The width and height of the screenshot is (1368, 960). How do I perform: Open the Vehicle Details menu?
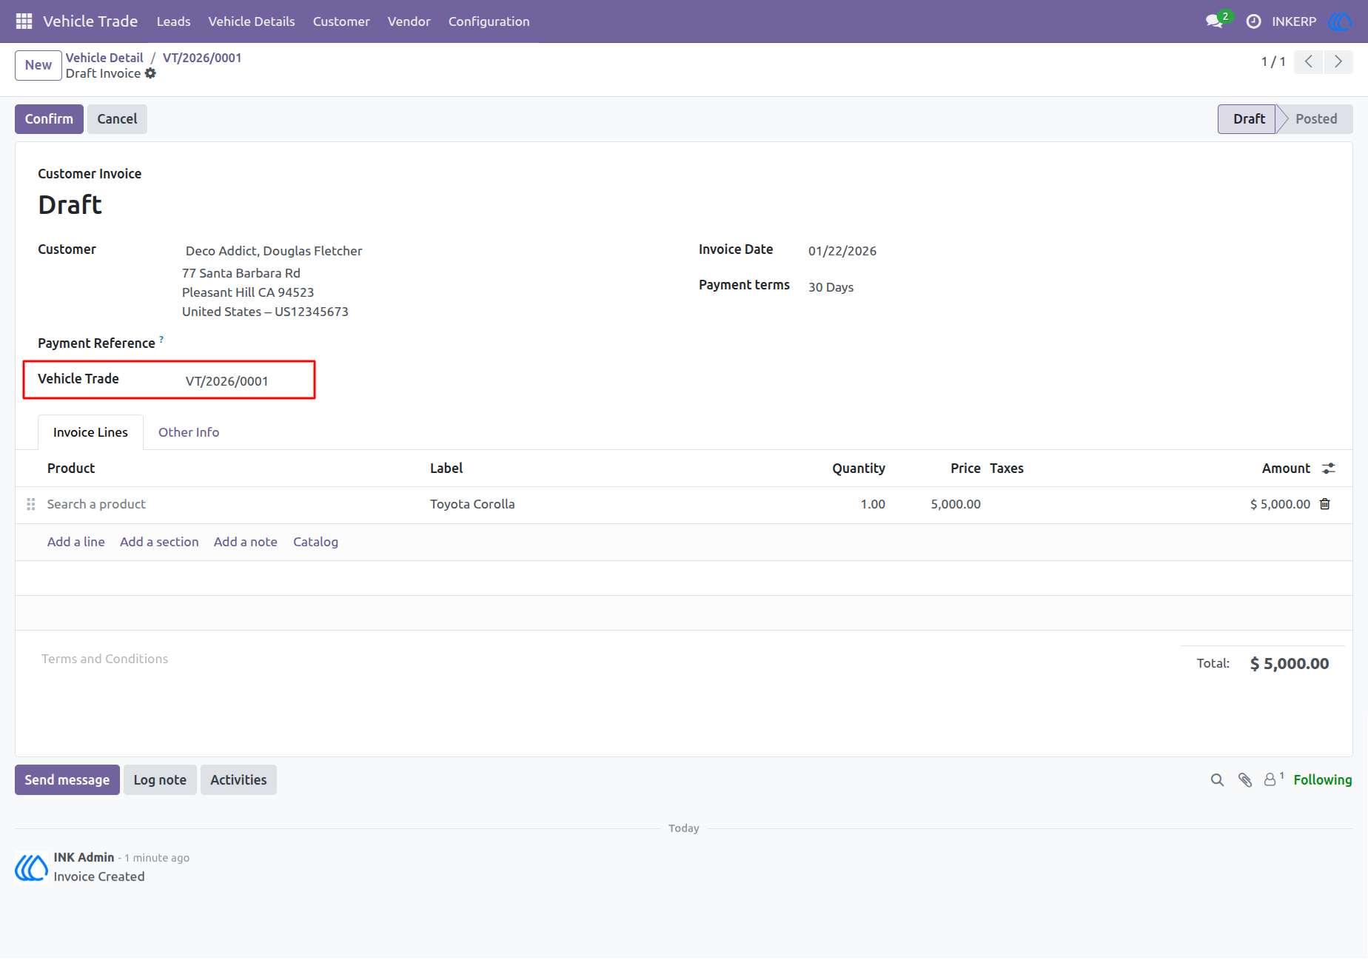252,21
